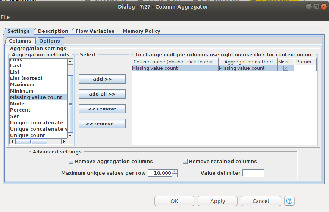Viewport: 329px width, 212px height.
Task: Open the Memory Policy tab
Action: point(141,31)
